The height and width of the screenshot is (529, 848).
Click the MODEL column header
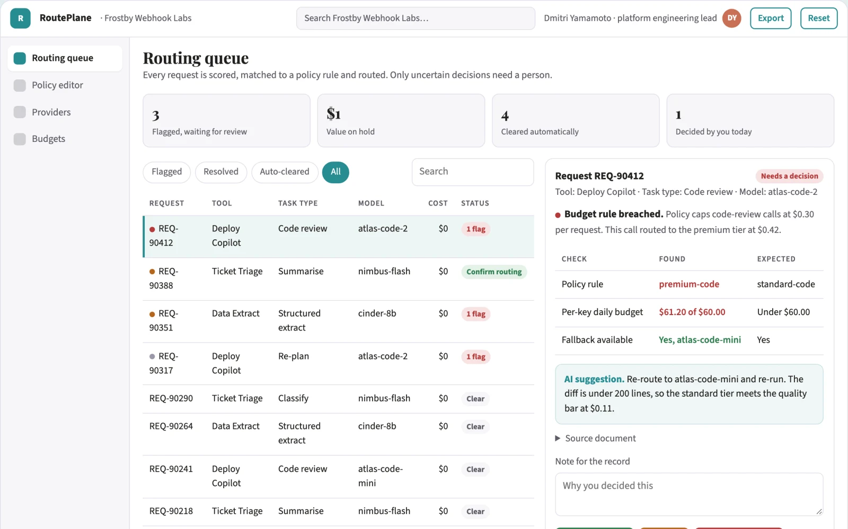371,203
